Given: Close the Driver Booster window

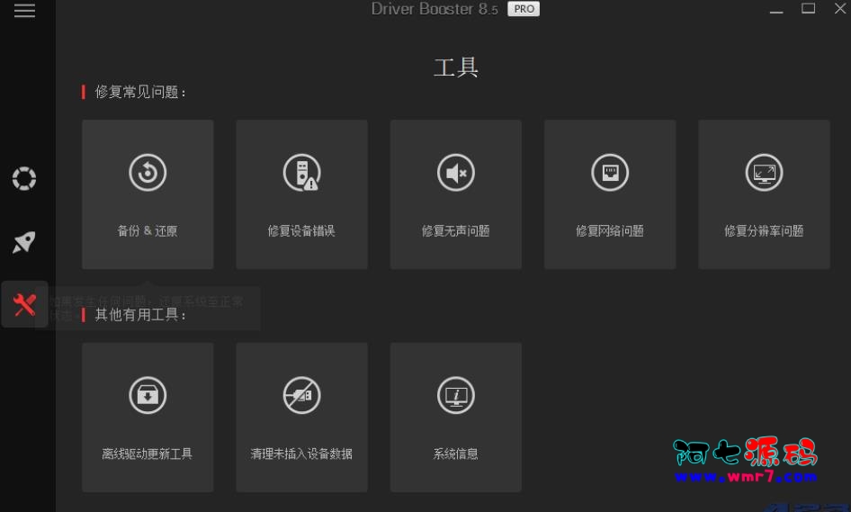Looking at the screenshot, I should (x=840, y=8).
